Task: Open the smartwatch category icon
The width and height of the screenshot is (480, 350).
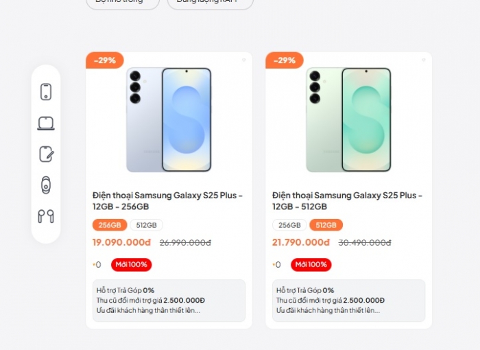Action: (x=46, y=185)
